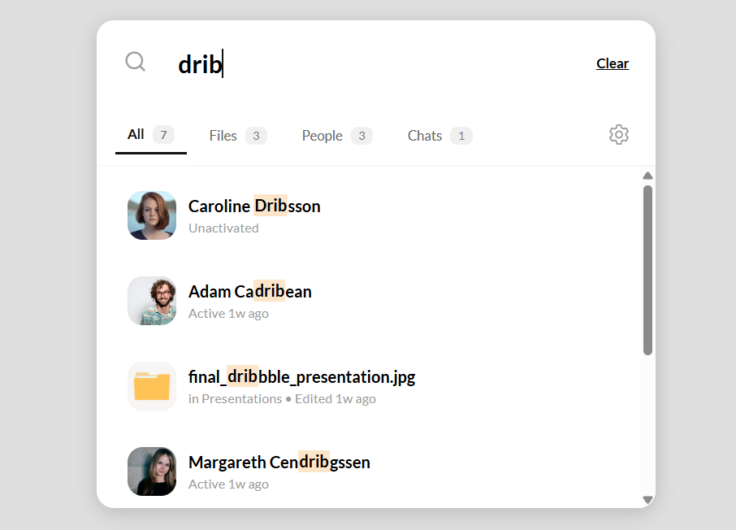Screen dimensions: 736x530
Task: Click Caroline Dribsson's profile photo
Action: 152,215
